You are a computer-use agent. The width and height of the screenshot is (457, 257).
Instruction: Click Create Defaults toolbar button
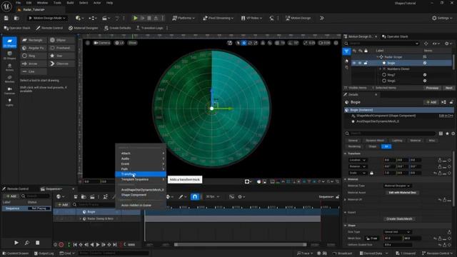coord(117,28)
